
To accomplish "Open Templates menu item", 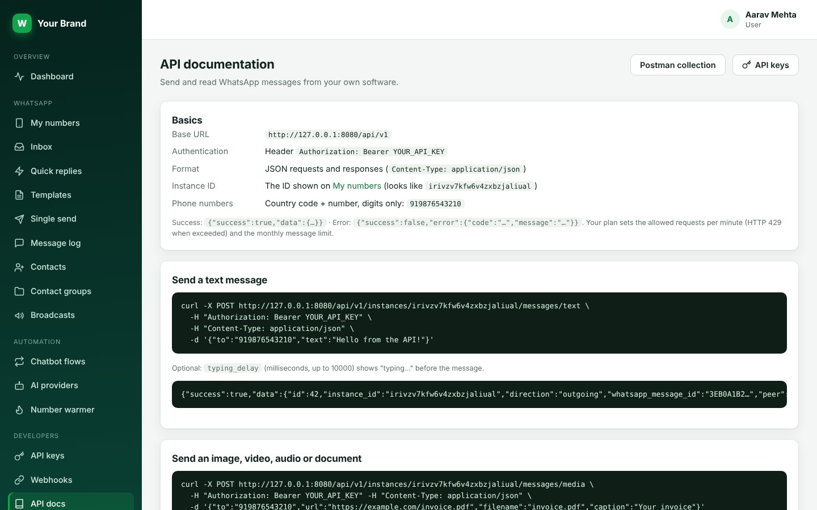I will (71, 195).
